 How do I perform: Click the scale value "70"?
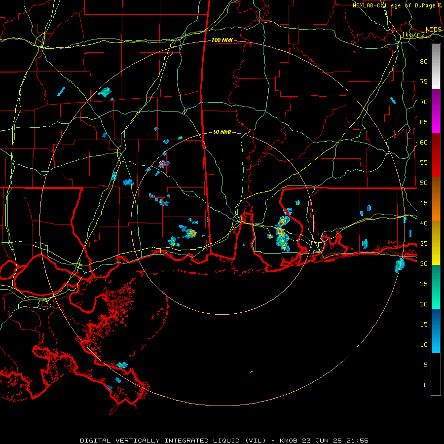coord(424,102)
